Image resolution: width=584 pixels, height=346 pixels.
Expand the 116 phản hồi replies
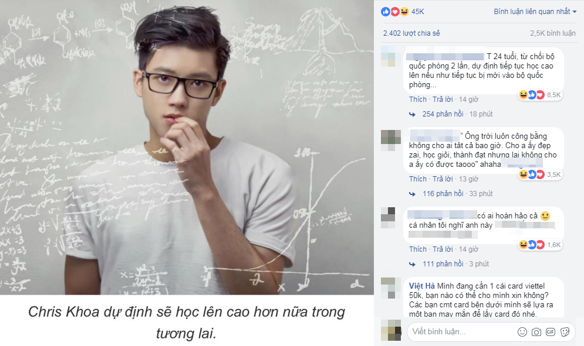click(443, 194)
